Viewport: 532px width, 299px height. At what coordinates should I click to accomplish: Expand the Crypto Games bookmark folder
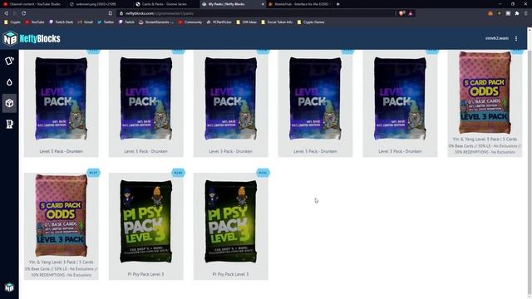coord(311,22)
